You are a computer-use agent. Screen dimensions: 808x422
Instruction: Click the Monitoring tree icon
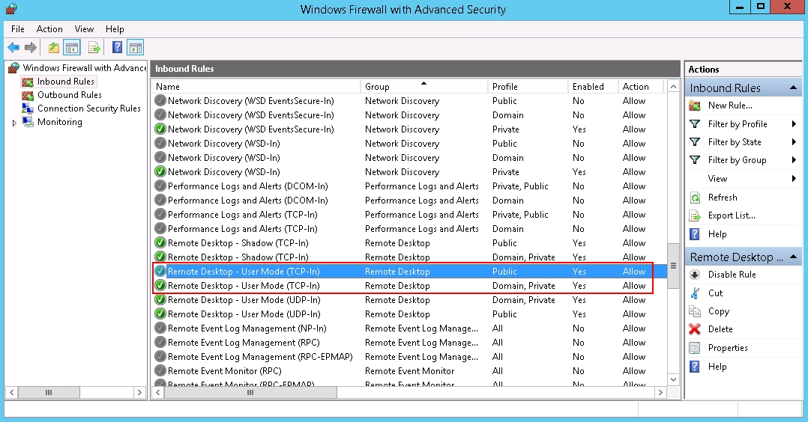28,122
